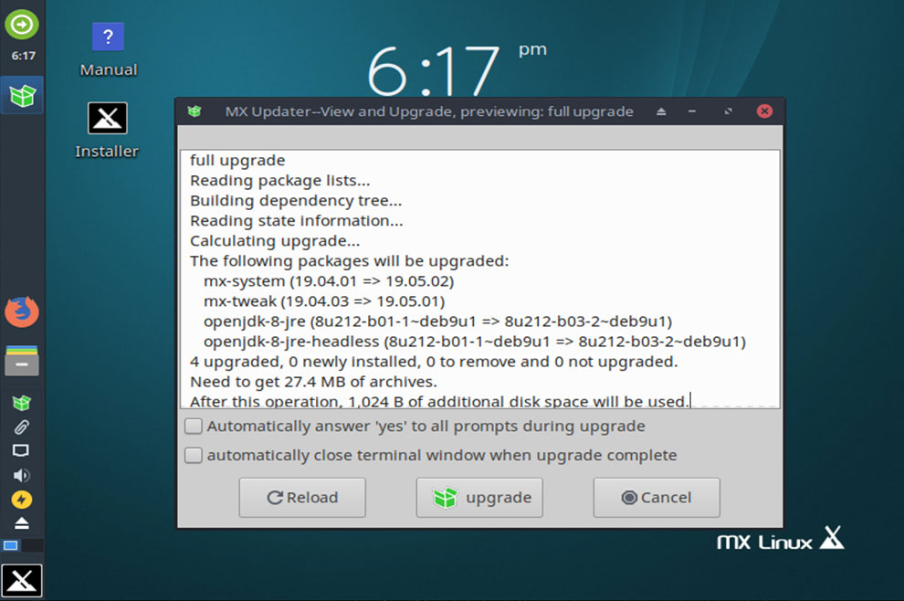Enable automatically close terminal window option
Screen dimensions: 904x601
pyautogui.click(x=194, y=455)
